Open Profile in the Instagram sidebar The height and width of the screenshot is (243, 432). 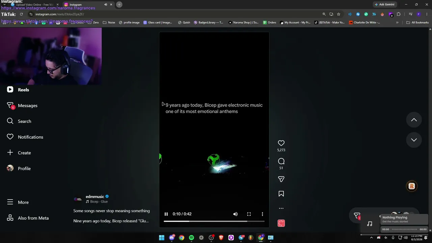pos(19,168)
